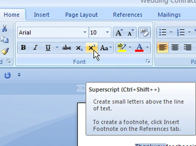
Task: Toggle Italic formatting
Action: [x=36, y=48]
